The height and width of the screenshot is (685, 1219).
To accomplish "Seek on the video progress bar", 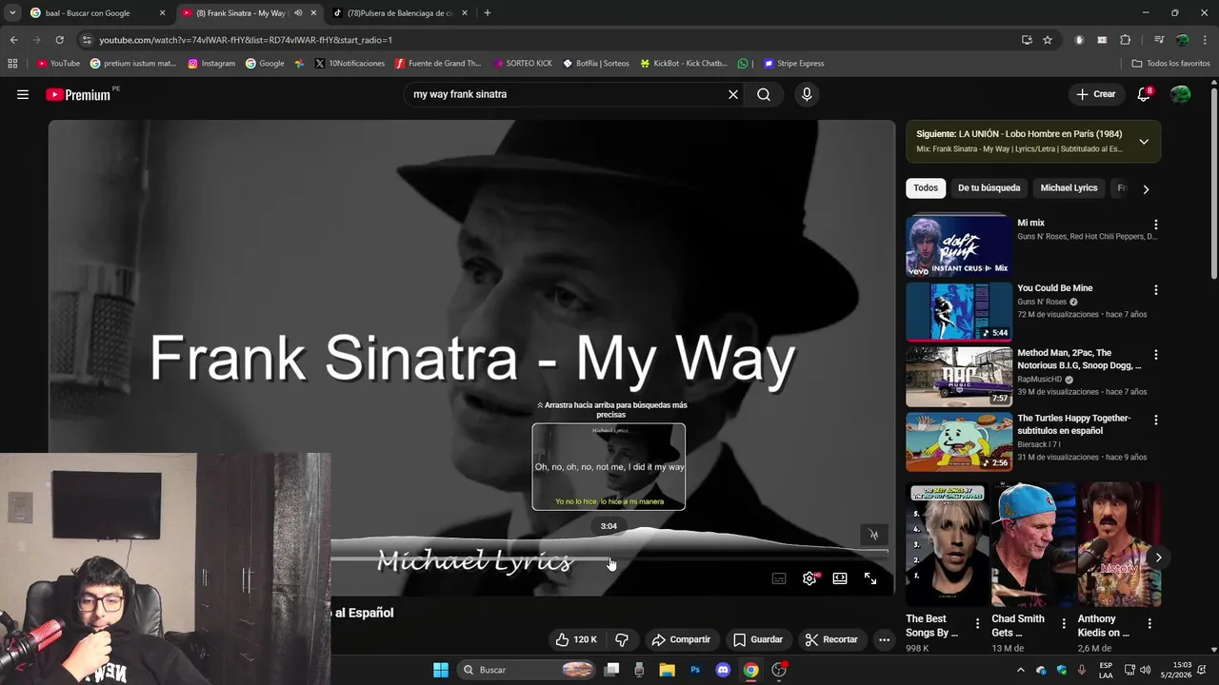I will tap(609, 558).
